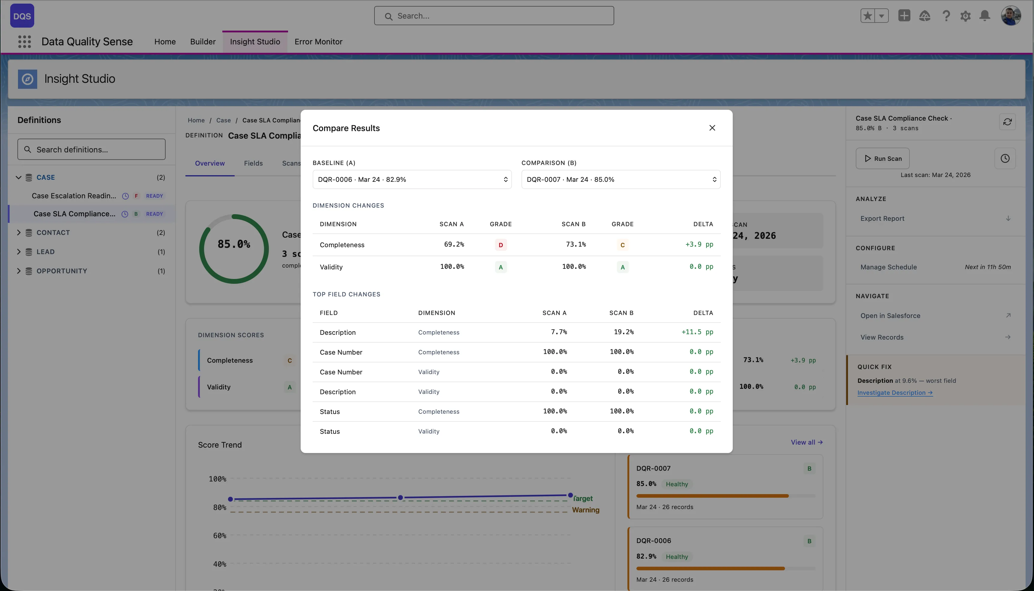This screenshot has width=1034, height=591.
Task: Click the refresh icon for Case SLA Compliance Check
Action: (1008, 121)
